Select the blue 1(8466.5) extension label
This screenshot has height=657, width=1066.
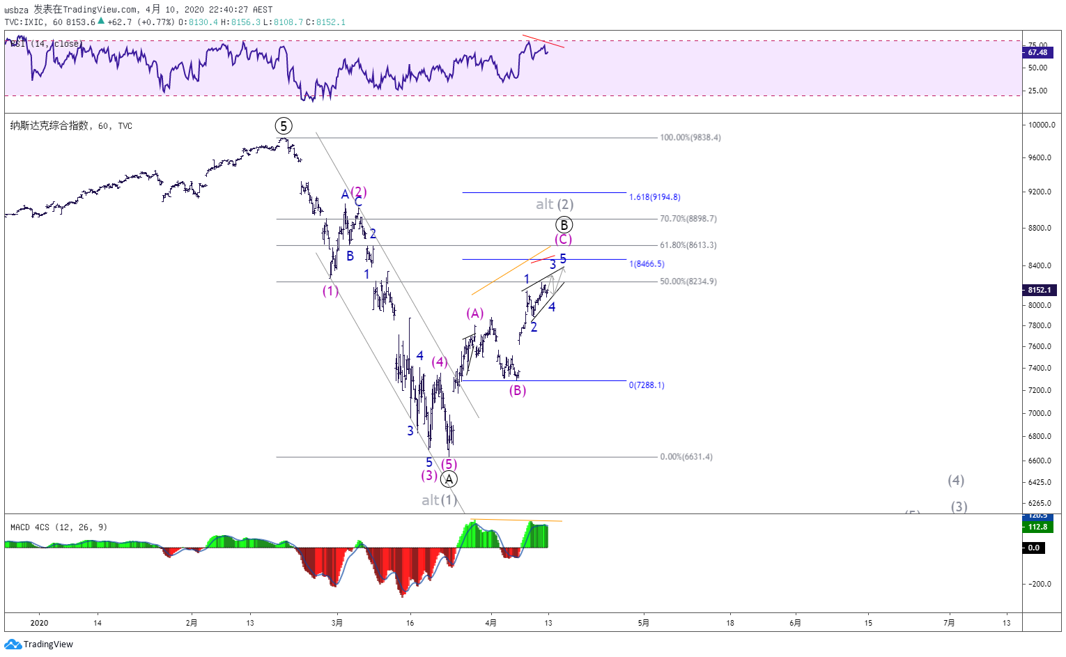(x=647, y=264)
